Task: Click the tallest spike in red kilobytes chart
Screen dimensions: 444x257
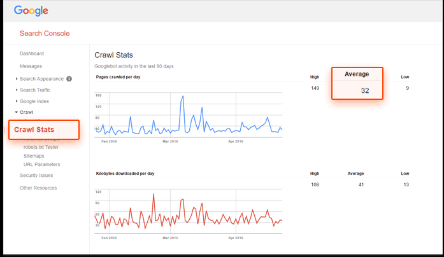Action: pyautogui.click(x=154, y=195)
